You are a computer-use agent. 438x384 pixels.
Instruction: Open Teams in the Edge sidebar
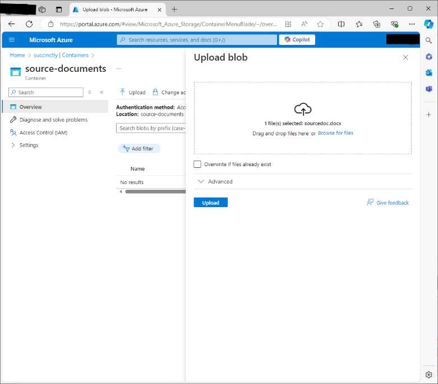click(x=429, y=89)
